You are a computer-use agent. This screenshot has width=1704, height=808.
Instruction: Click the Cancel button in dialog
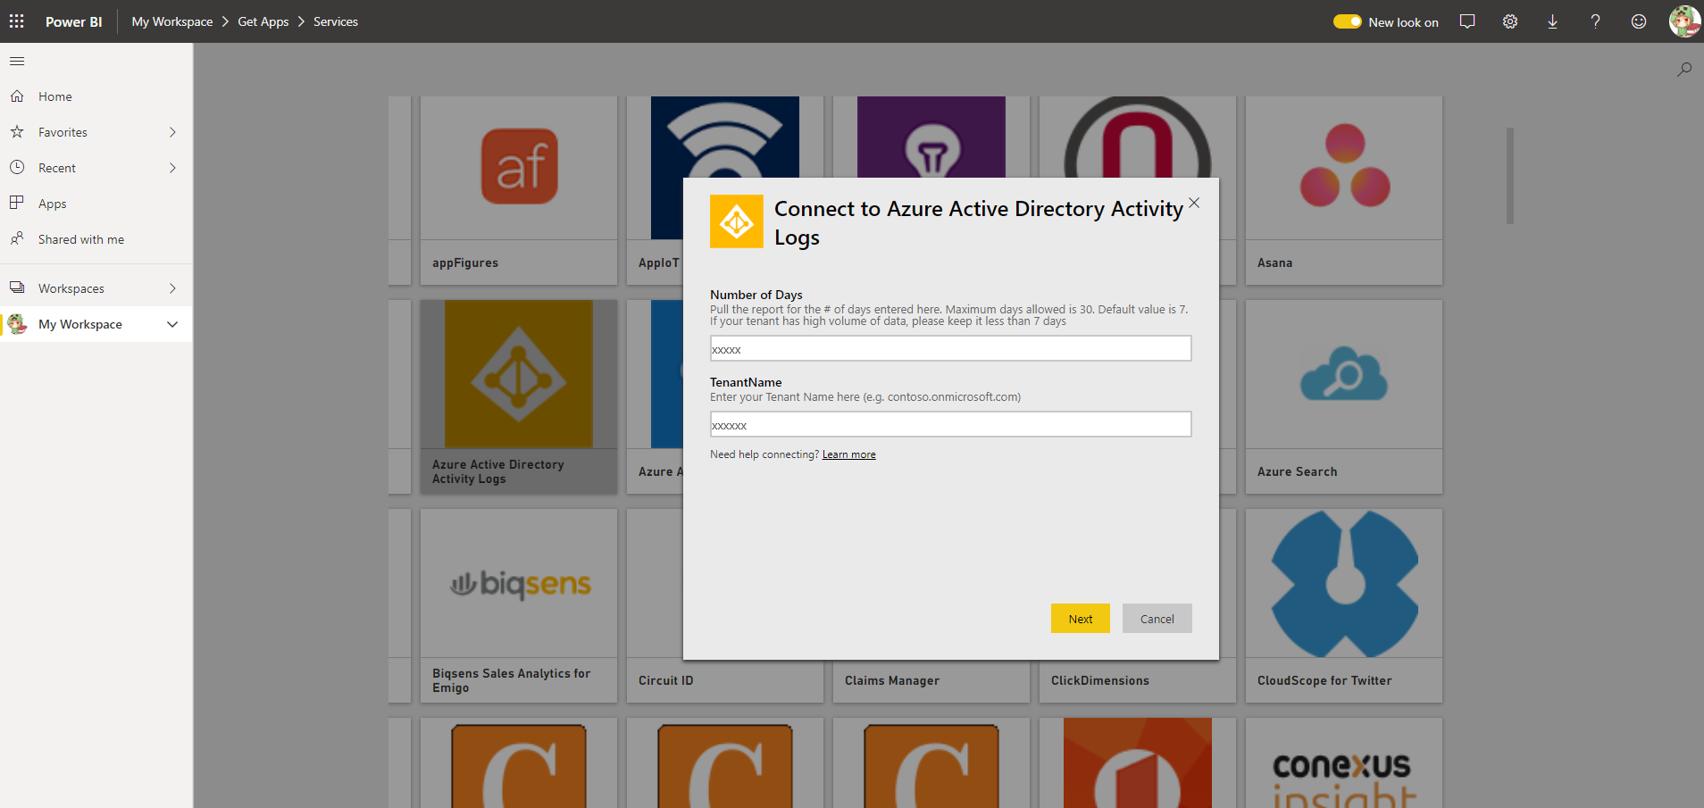(1157, 619)
